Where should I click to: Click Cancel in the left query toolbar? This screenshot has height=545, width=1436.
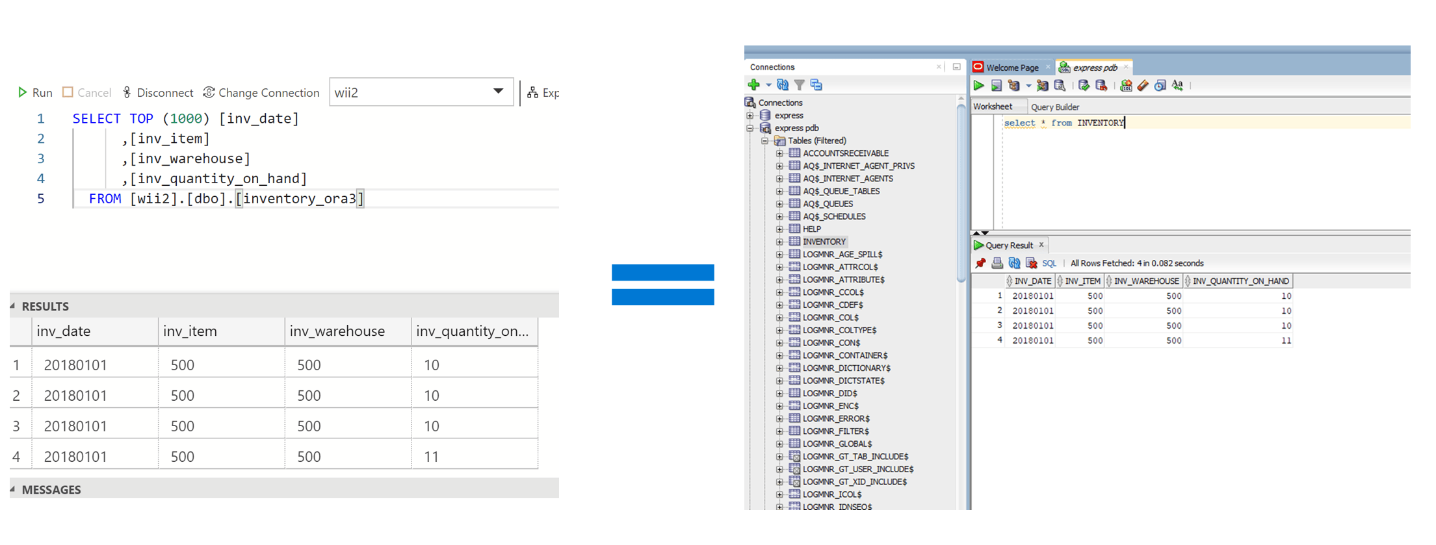[87, 93]
